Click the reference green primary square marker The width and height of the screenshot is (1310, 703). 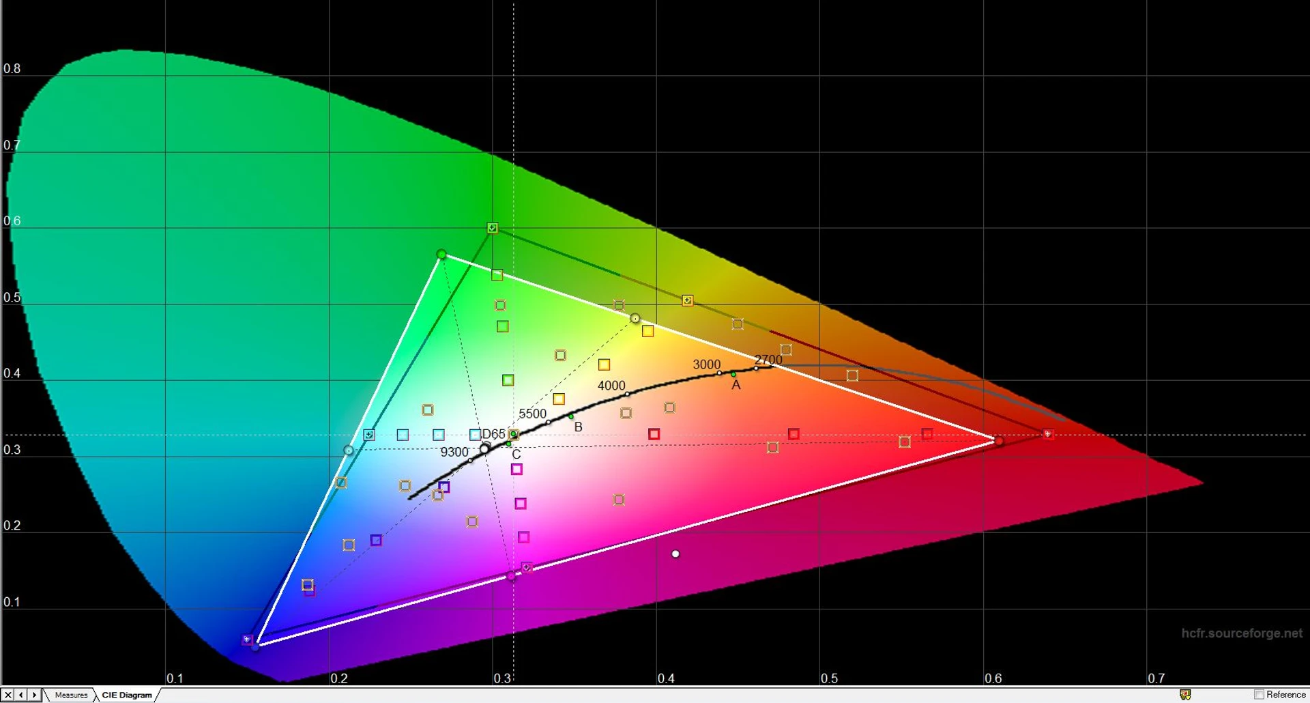pos(493,228)
